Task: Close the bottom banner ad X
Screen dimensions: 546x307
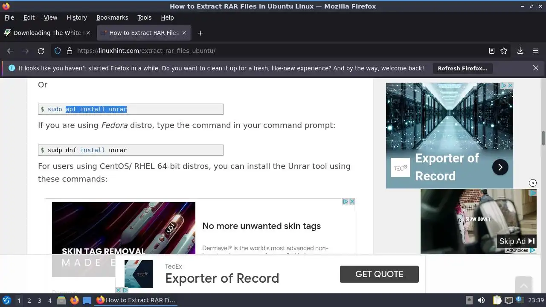Action: tap(119, 290)
